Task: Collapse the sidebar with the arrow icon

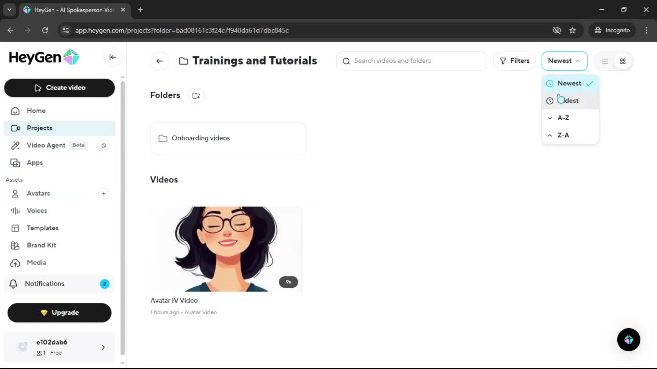Action: click(x=113, y=57)
